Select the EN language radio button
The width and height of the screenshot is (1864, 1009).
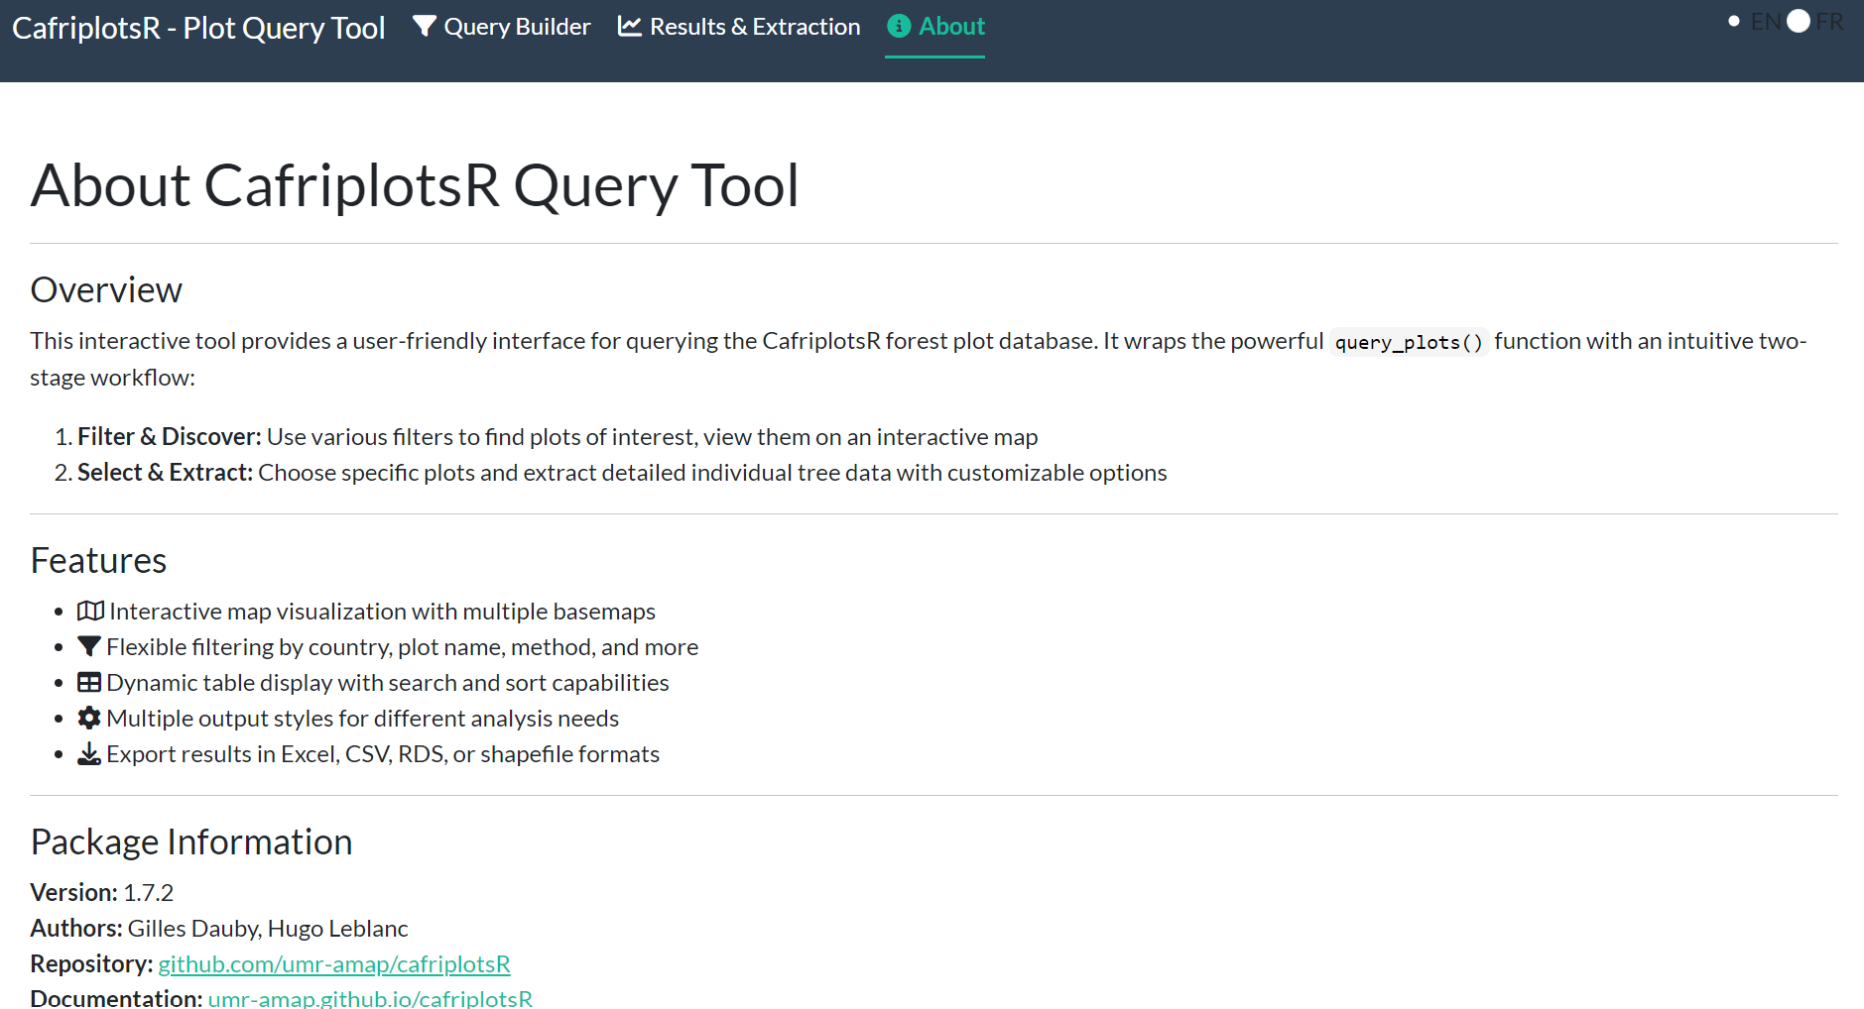coord(1734,22)
